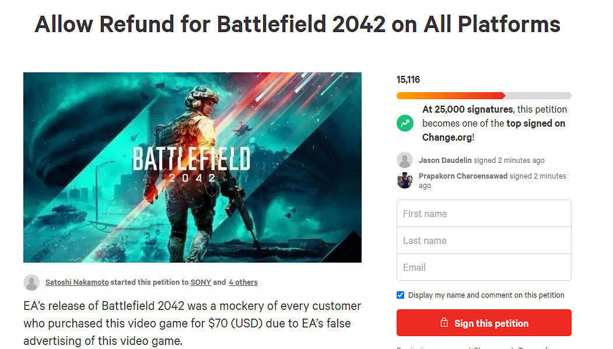Viewport: 613px width, 349px height.
Task: Open the Battlefield 2042 petition image
Action: tap(192, 167)
